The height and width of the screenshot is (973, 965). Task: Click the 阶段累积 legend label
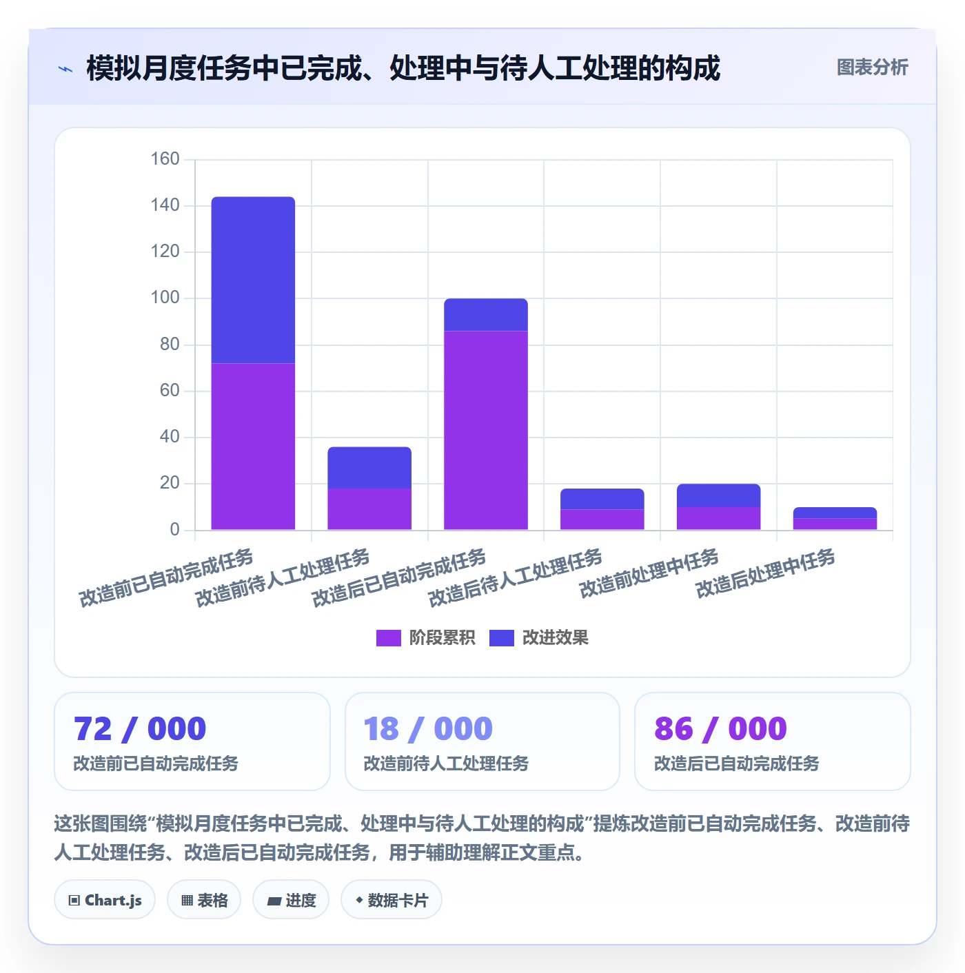(442, 638)
